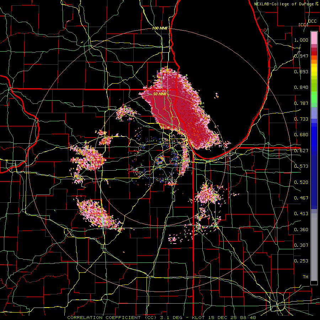Click the [CC] legend header
The image size is (320, 320).
tap(303, 25)
